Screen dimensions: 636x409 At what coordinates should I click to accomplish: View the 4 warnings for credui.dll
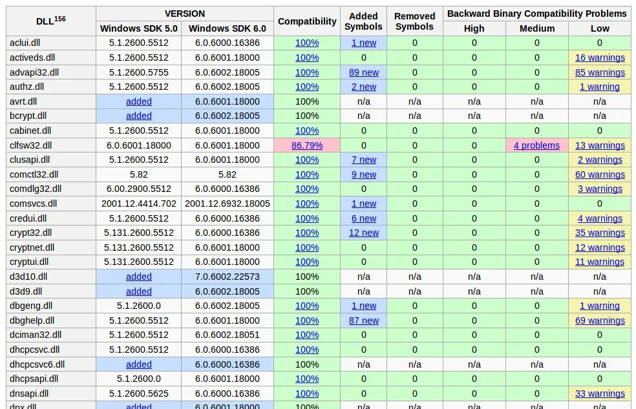pyautogui.click(x=600, y=218)
